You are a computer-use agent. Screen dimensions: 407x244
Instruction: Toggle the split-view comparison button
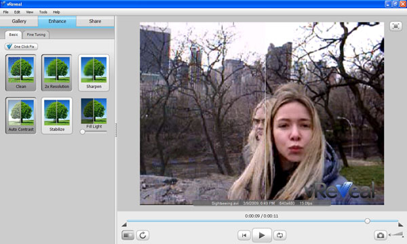tap(128, 235)
